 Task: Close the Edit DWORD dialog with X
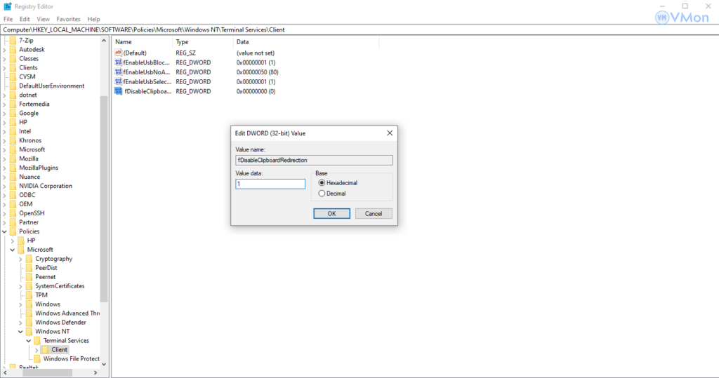tap(389, 133)
